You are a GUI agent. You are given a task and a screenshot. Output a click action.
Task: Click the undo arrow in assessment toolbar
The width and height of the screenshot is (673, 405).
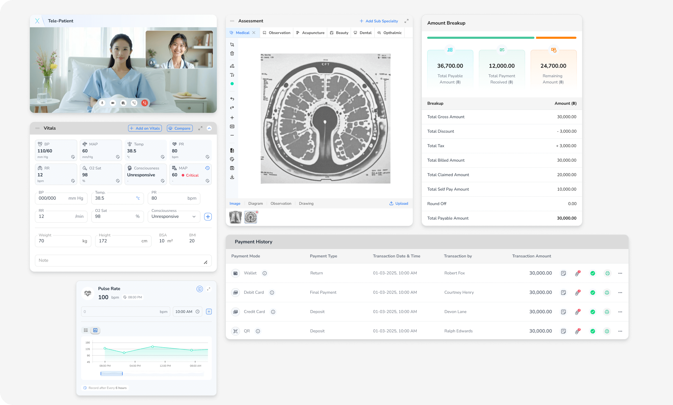point(232,99)
